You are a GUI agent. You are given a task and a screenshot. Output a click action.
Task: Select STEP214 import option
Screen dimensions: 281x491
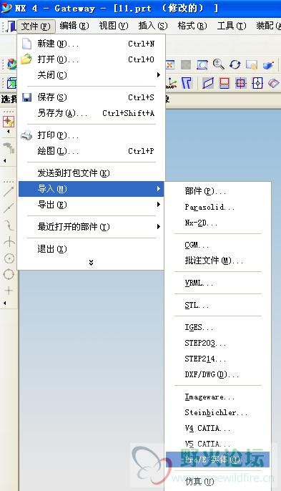pyautogui.click(x=217, y=359)
